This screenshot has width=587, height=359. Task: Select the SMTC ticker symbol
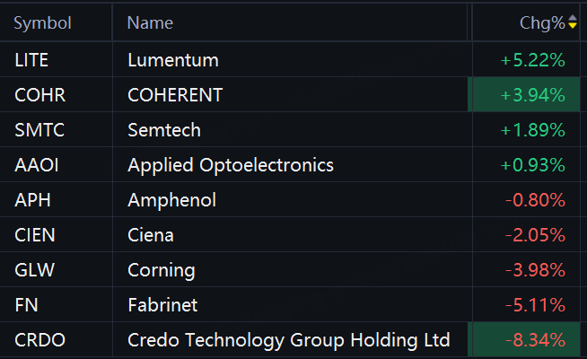pos(39,130)
